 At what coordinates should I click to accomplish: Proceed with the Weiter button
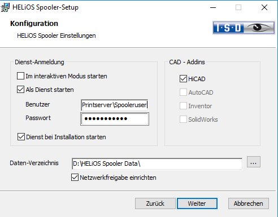pyautogui.click(x=197, y=203)
